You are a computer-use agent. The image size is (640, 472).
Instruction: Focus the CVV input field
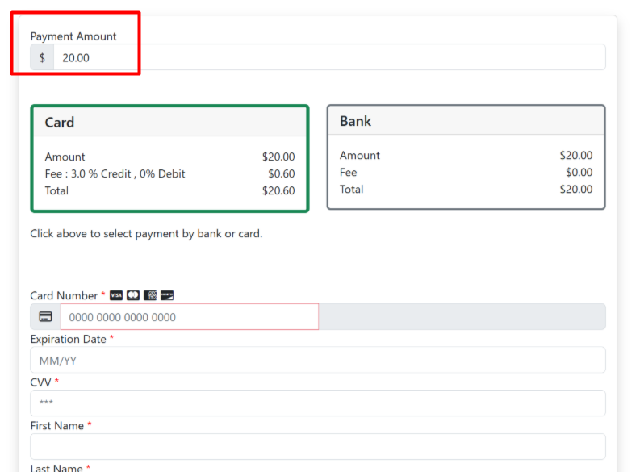(x=318, y=403)
